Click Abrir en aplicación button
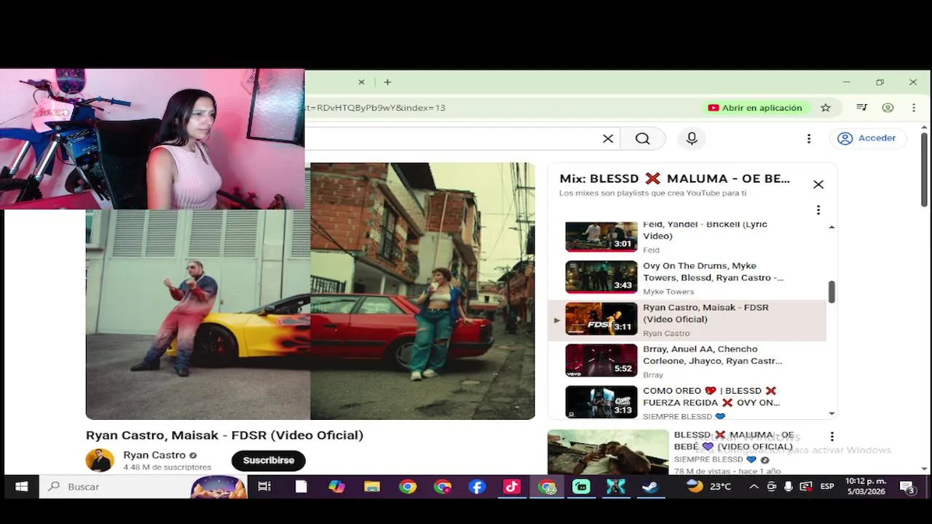 pyautogui.click(x=755, y=108)
